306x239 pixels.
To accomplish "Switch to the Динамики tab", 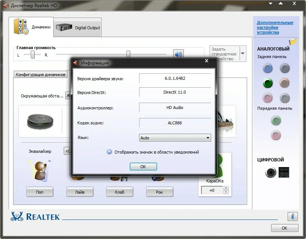I will click(x=31, y=27).
